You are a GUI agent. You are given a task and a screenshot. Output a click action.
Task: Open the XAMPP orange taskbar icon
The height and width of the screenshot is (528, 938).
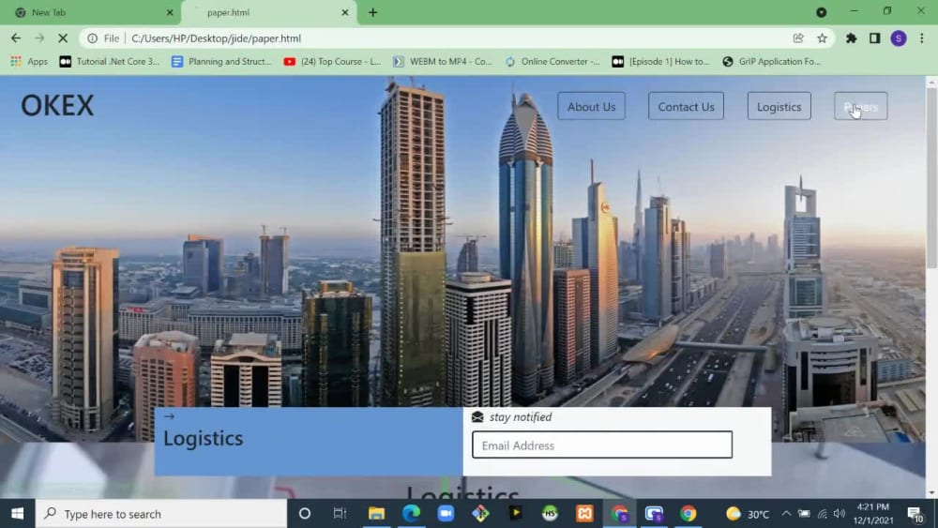pyautogui.click(x=584, y=514)
